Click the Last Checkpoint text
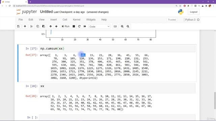This screenshot has height=121, width=216. click(69, 12)
